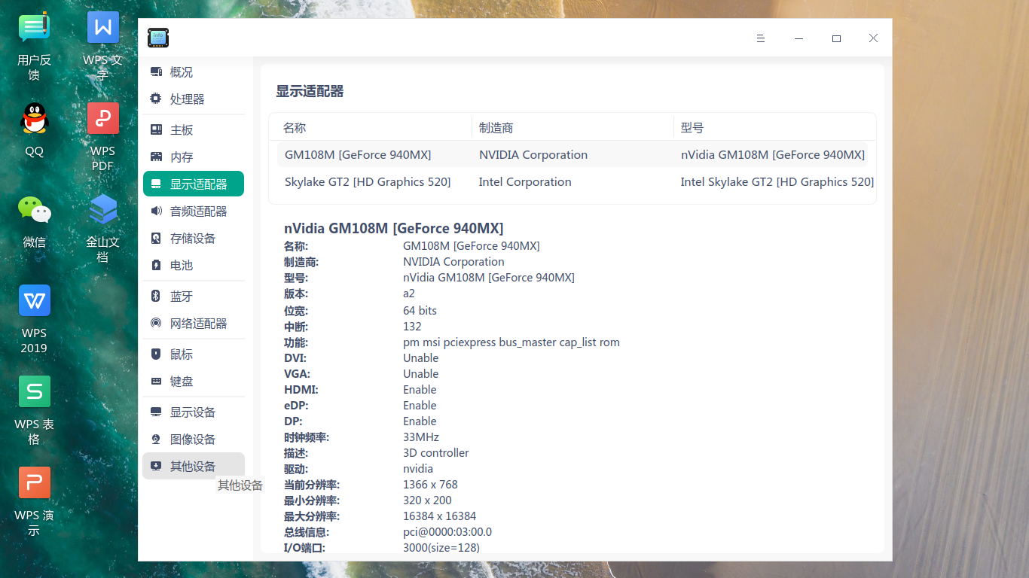
Task: View 主板 motherboard information
Action: point(181,129)
